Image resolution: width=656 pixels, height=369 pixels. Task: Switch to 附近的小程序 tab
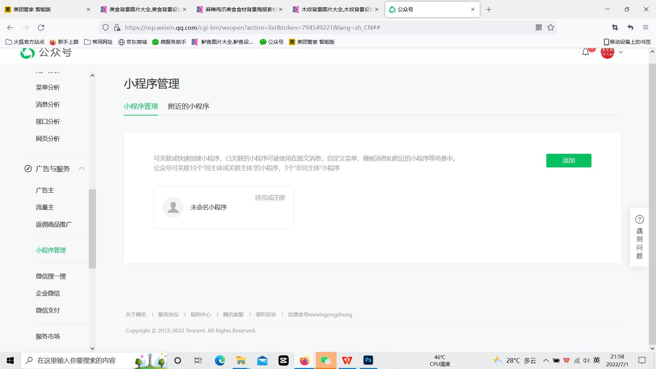(x=189, y=106)
